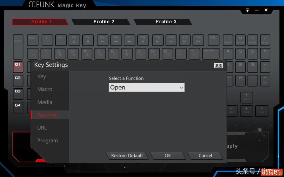Click the ESC key on the keyboard layout
The height and width of the screenshot is (177, 284).
pyautogui.click(x=33, y=40)
